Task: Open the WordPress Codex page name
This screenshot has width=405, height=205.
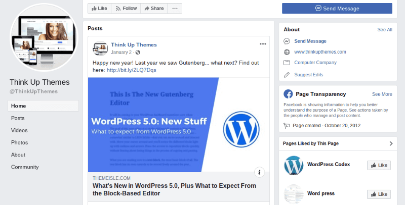Action: coord(329,164)
